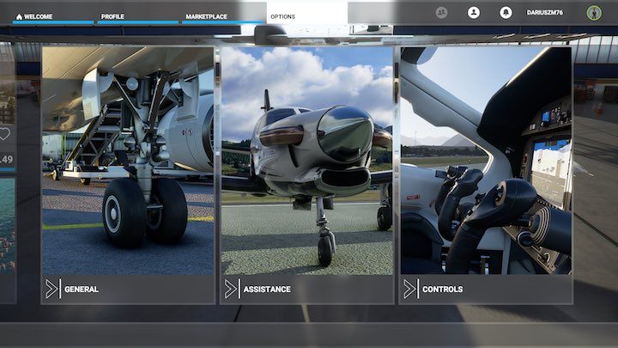Open Controls options label
Viewport: 618px width, 348px height.
442,290
